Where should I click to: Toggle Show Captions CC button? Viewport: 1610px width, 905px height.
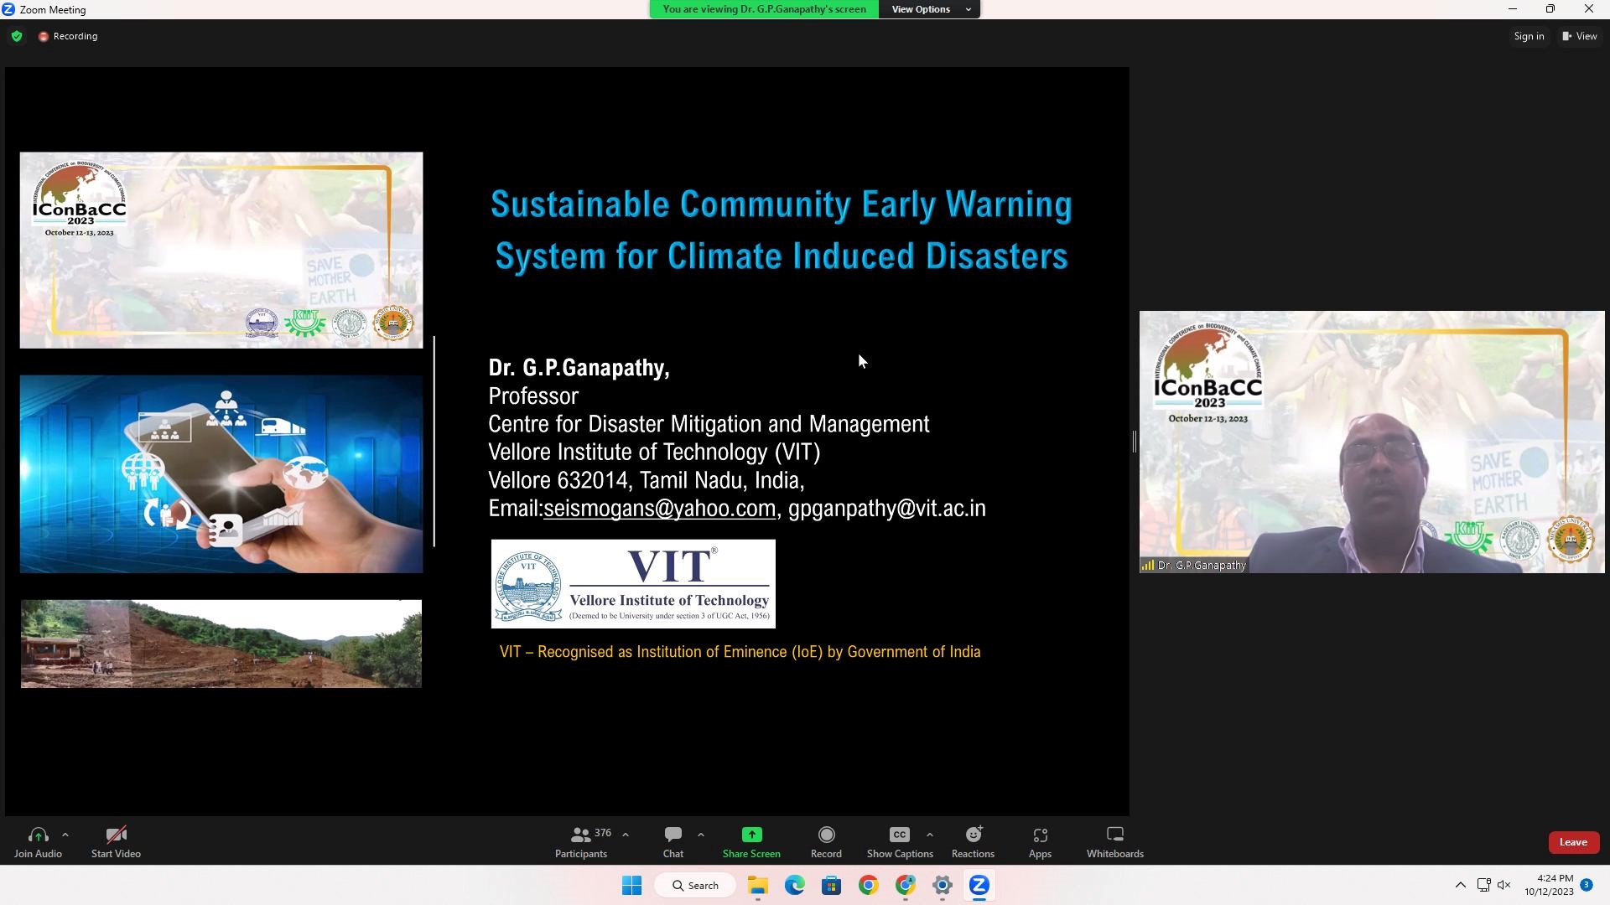[x=900, y=842]
